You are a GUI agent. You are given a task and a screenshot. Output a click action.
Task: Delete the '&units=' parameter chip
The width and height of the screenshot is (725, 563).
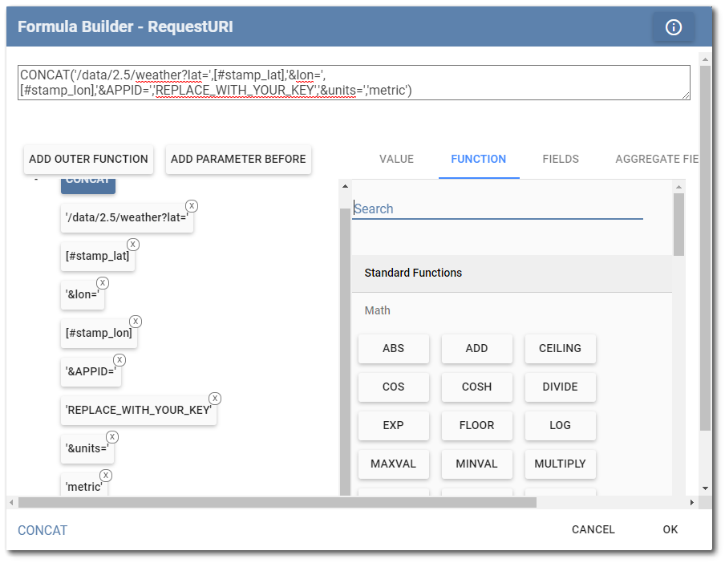coord(112,436)
